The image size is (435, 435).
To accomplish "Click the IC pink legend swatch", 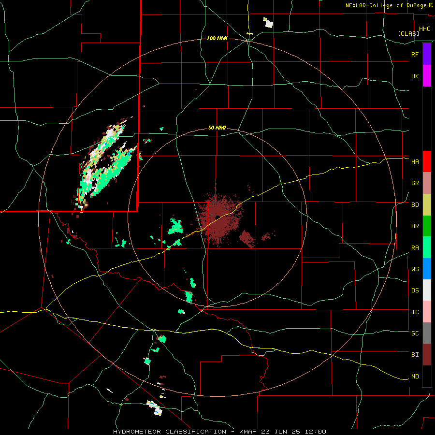I will (427, 312).
